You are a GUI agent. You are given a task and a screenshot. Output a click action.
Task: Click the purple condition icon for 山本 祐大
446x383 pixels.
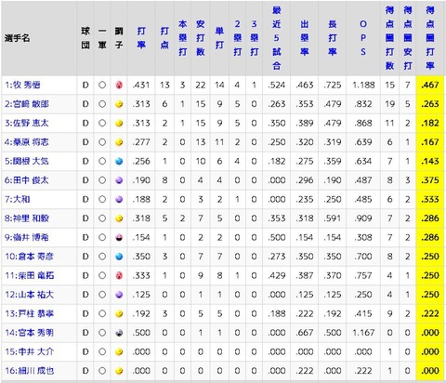click(x=119, y=295)
